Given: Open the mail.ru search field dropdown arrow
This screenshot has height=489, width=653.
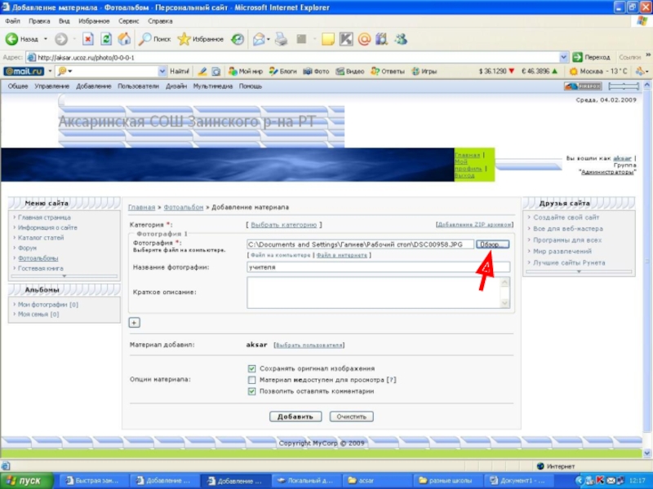Looking at the screenshot, I should pos(162,72).
